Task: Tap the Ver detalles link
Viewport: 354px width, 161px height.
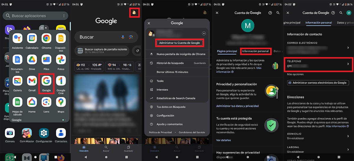Action: [x=224, y=140]
